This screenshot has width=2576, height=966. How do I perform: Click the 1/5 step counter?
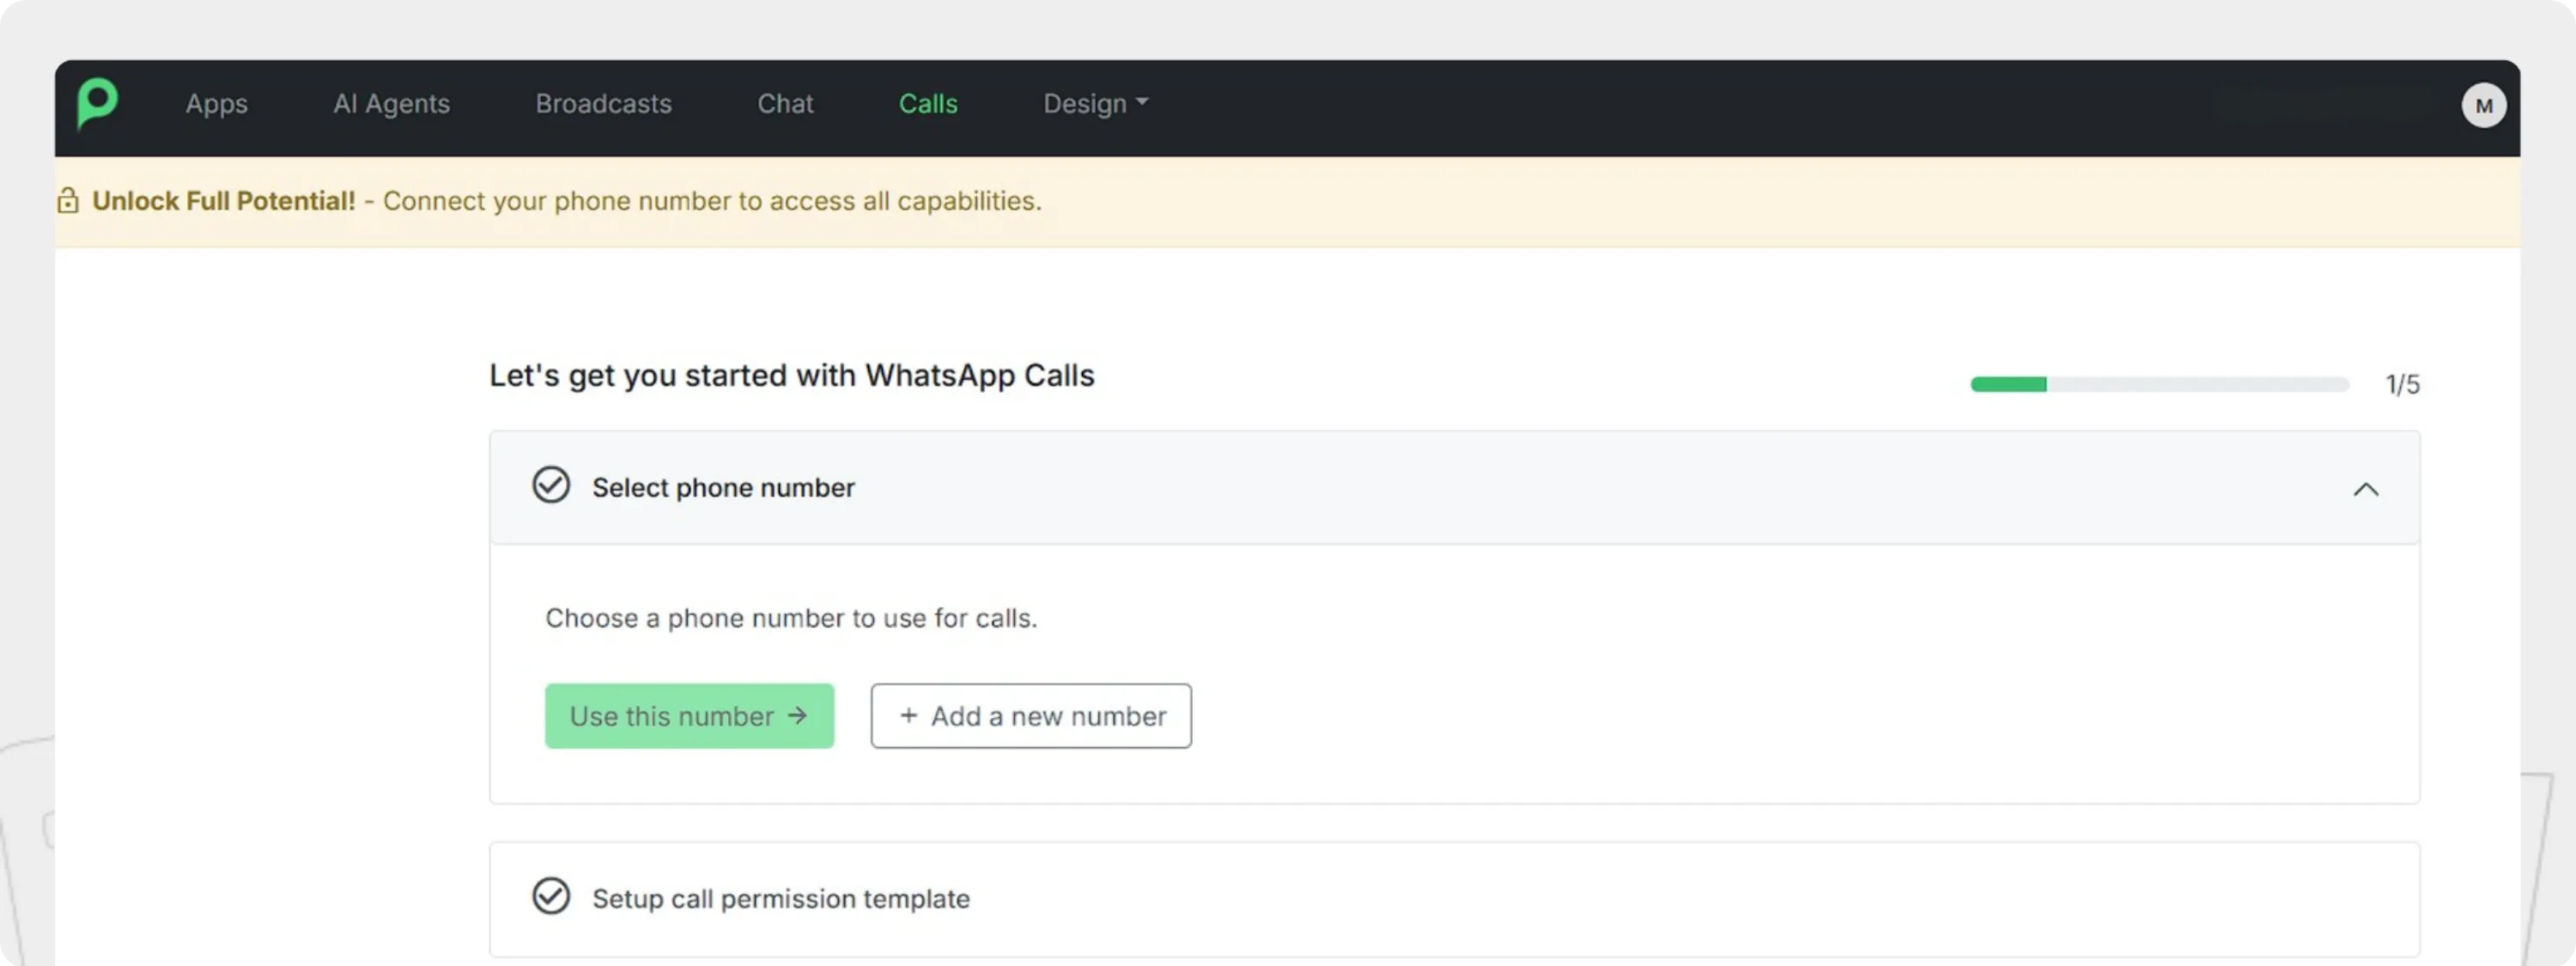click(x=2402, y=385)
